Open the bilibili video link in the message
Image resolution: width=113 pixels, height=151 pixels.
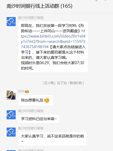coord(53,39)
